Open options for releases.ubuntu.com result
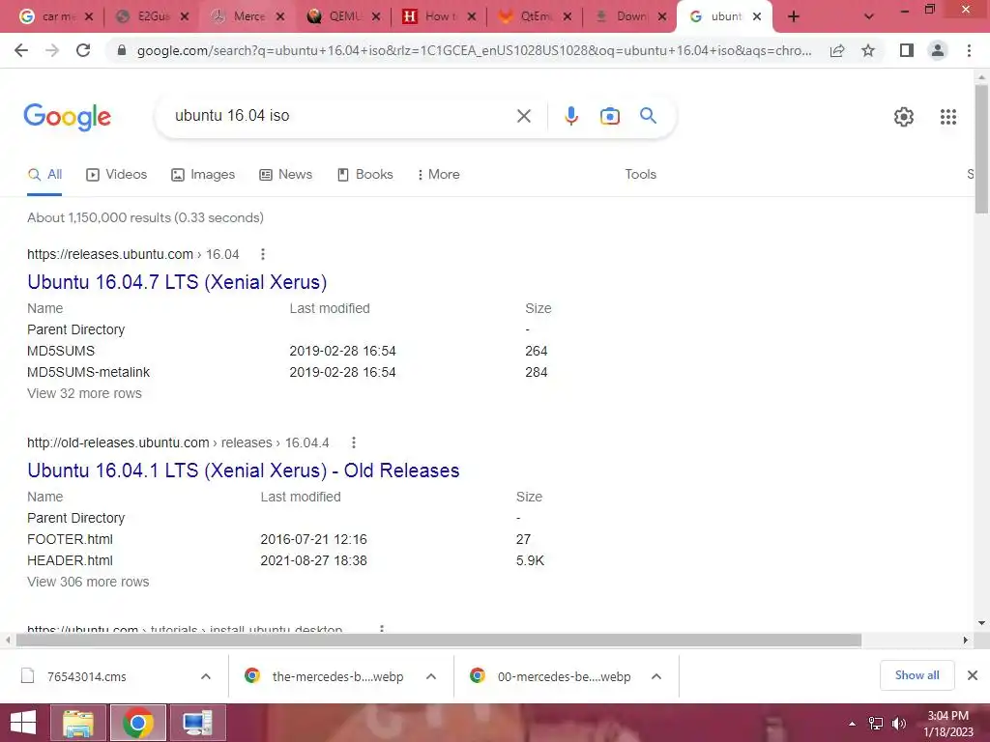This screenshot has height=742, width=990. (263, 254)
